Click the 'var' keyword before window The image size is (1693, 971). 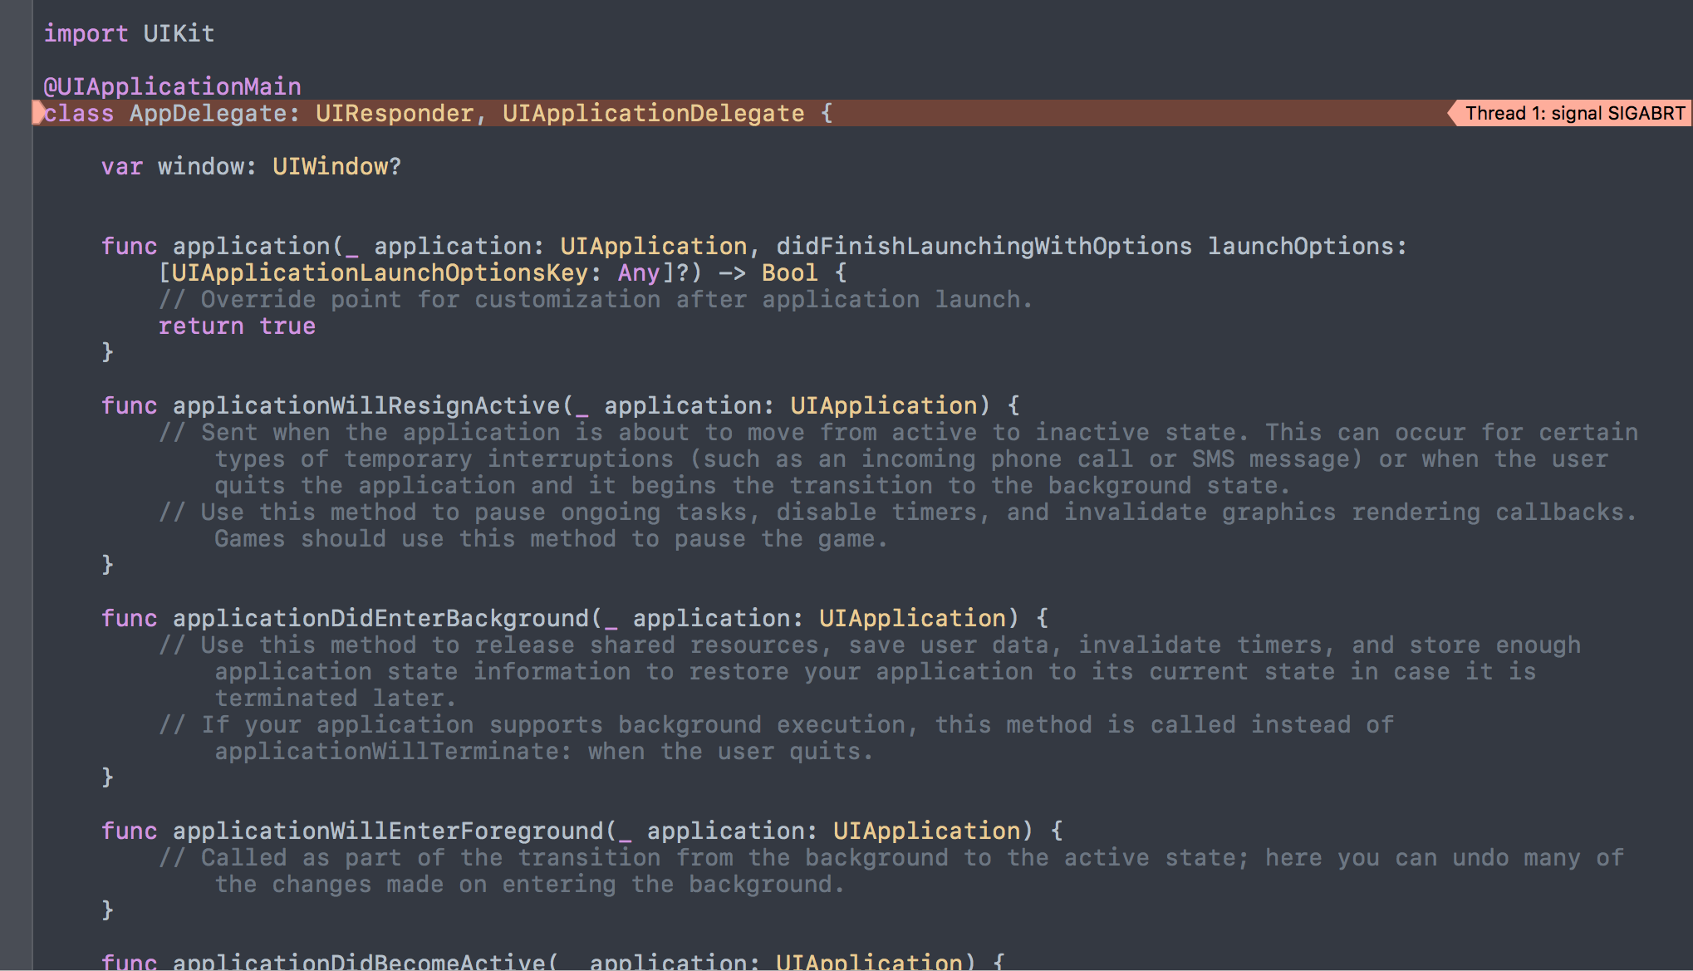(122, 166)
